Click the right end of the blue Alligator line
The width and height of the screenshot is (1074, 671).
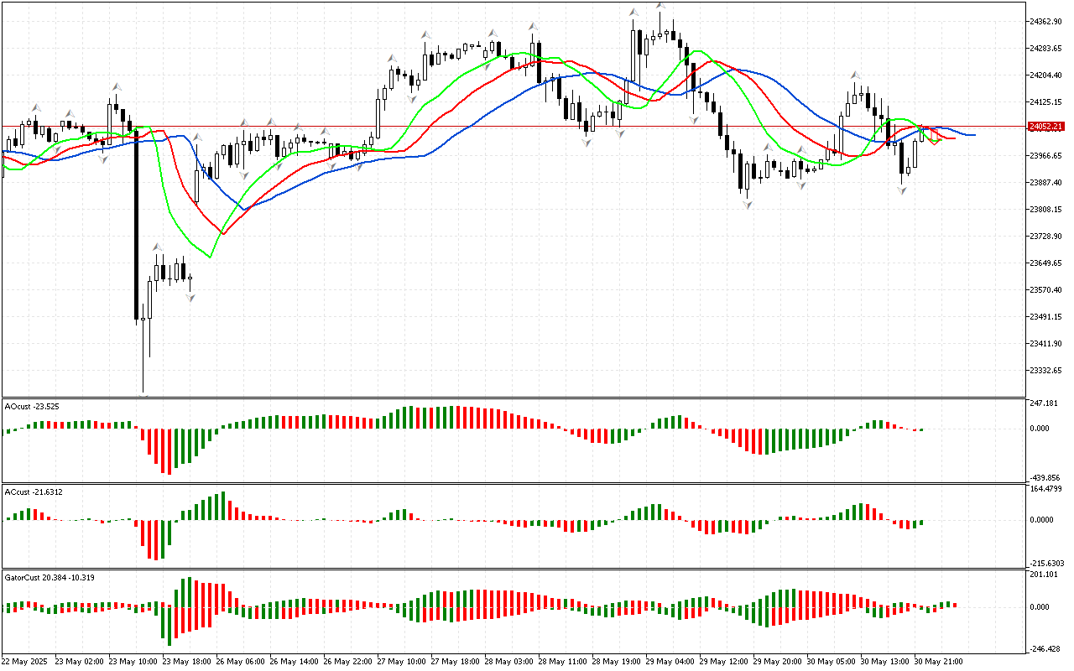click(x=973, y=134)
